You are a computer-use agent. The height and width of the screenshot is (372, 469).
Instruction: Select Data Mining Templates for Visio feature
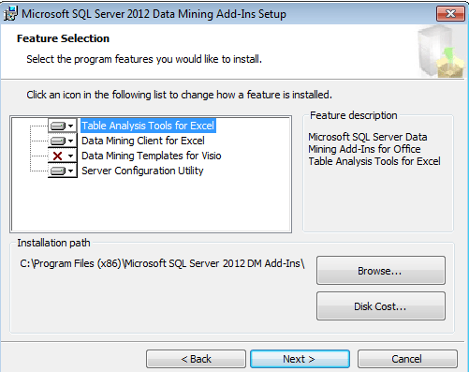152,156
